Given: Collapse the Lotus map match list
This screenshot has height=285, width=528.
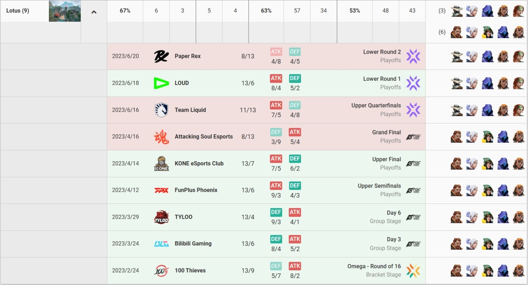Looking at the screenshot, I should (x=93, y=12).
